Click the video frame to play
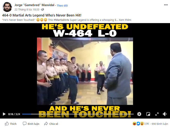The width and height of the screenshot is (170, 128). click(x=85, y=71)
